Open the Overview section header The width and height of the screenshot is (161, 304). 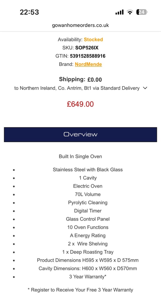pos(80,134)
